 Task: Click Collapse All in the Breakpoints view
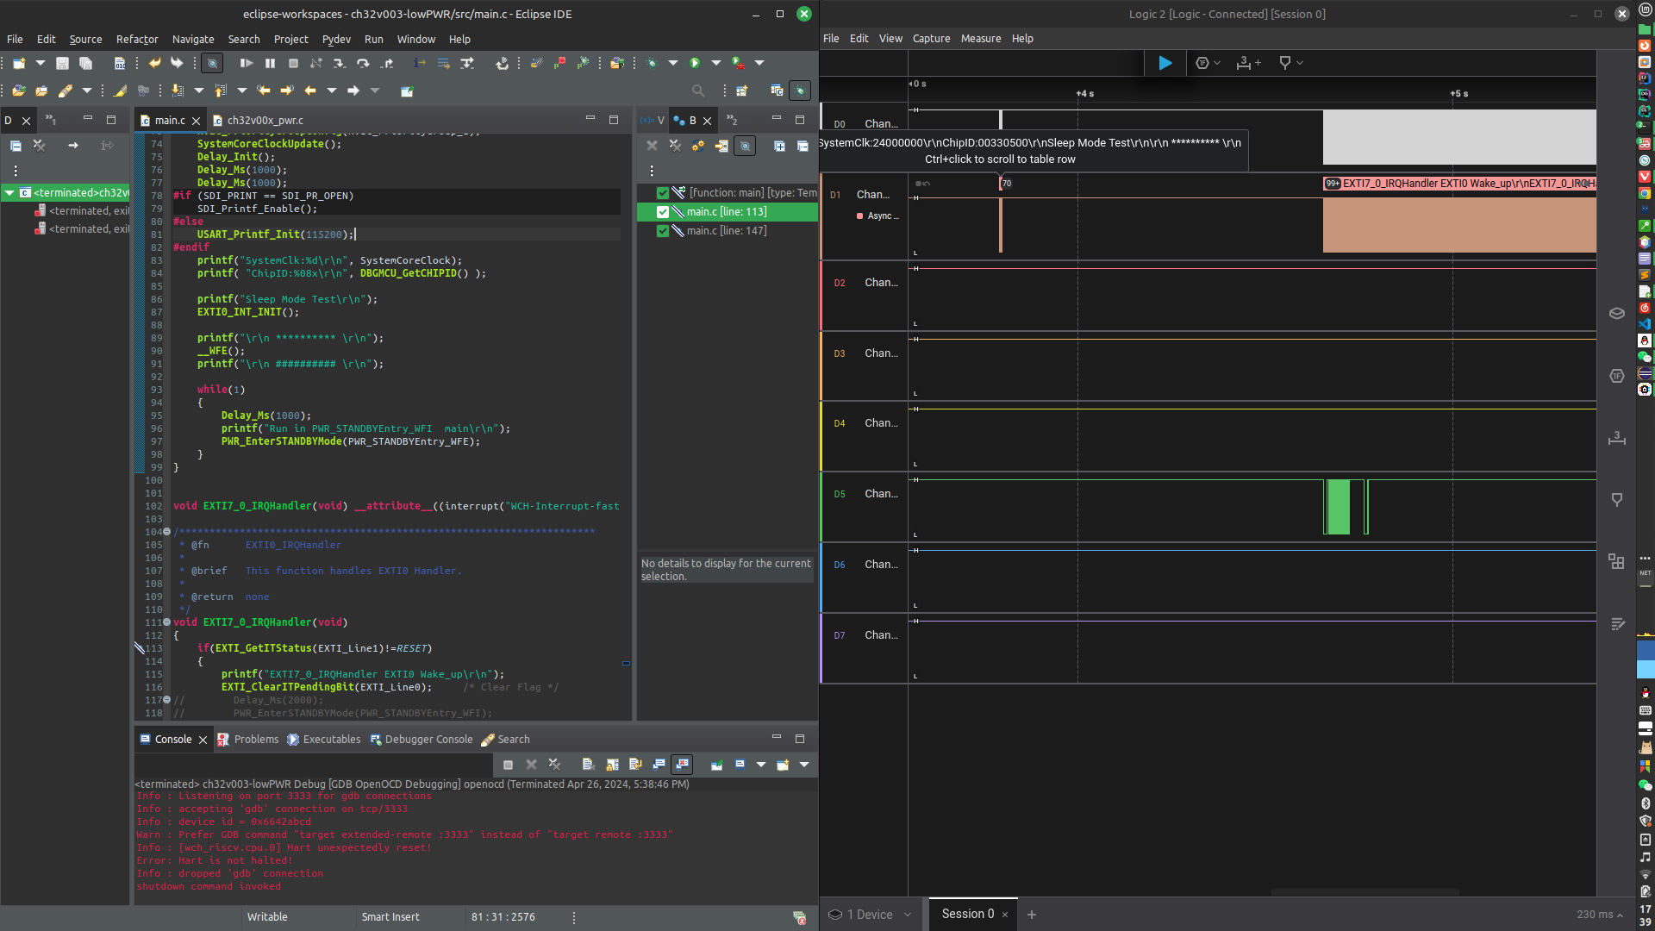803,146
